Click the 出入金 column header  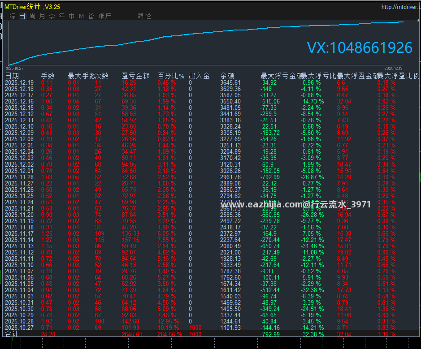(199, 76)
